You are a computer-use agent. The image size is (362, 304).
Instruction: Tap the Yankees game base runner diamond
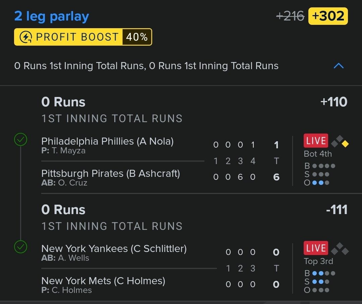point(340,249)
